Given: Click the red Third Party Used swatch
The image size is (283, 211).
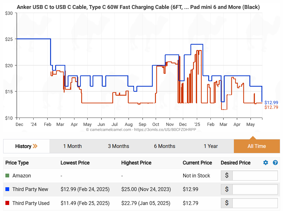Looking at the screenshot, I should click(7, 203).
